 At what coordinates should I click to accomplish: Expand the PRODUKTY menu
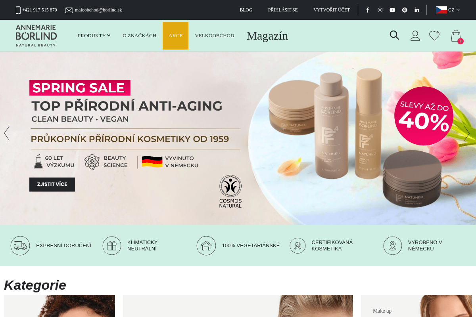[x=94, y=36]
